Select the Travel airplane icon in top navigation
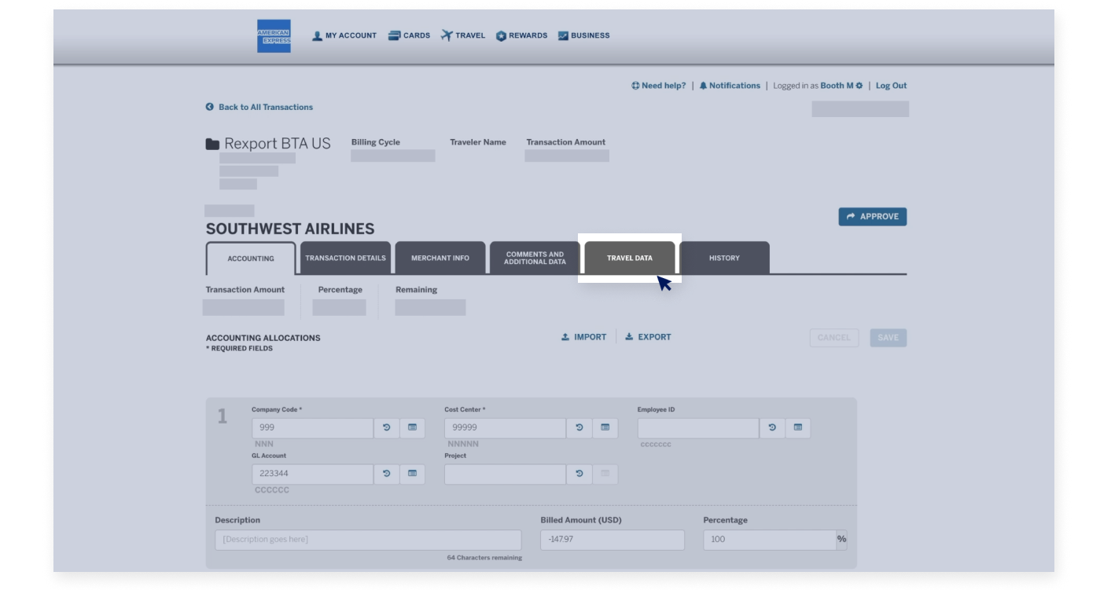 (x=446, y=35)
